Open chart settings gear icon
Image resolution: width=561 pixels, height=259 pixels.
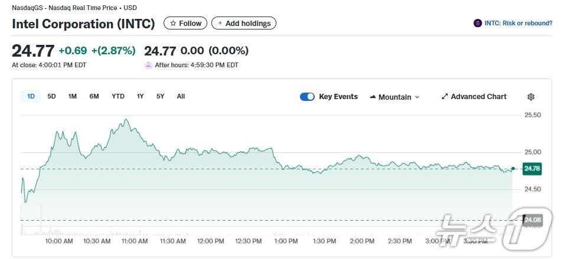coord(530,97)
